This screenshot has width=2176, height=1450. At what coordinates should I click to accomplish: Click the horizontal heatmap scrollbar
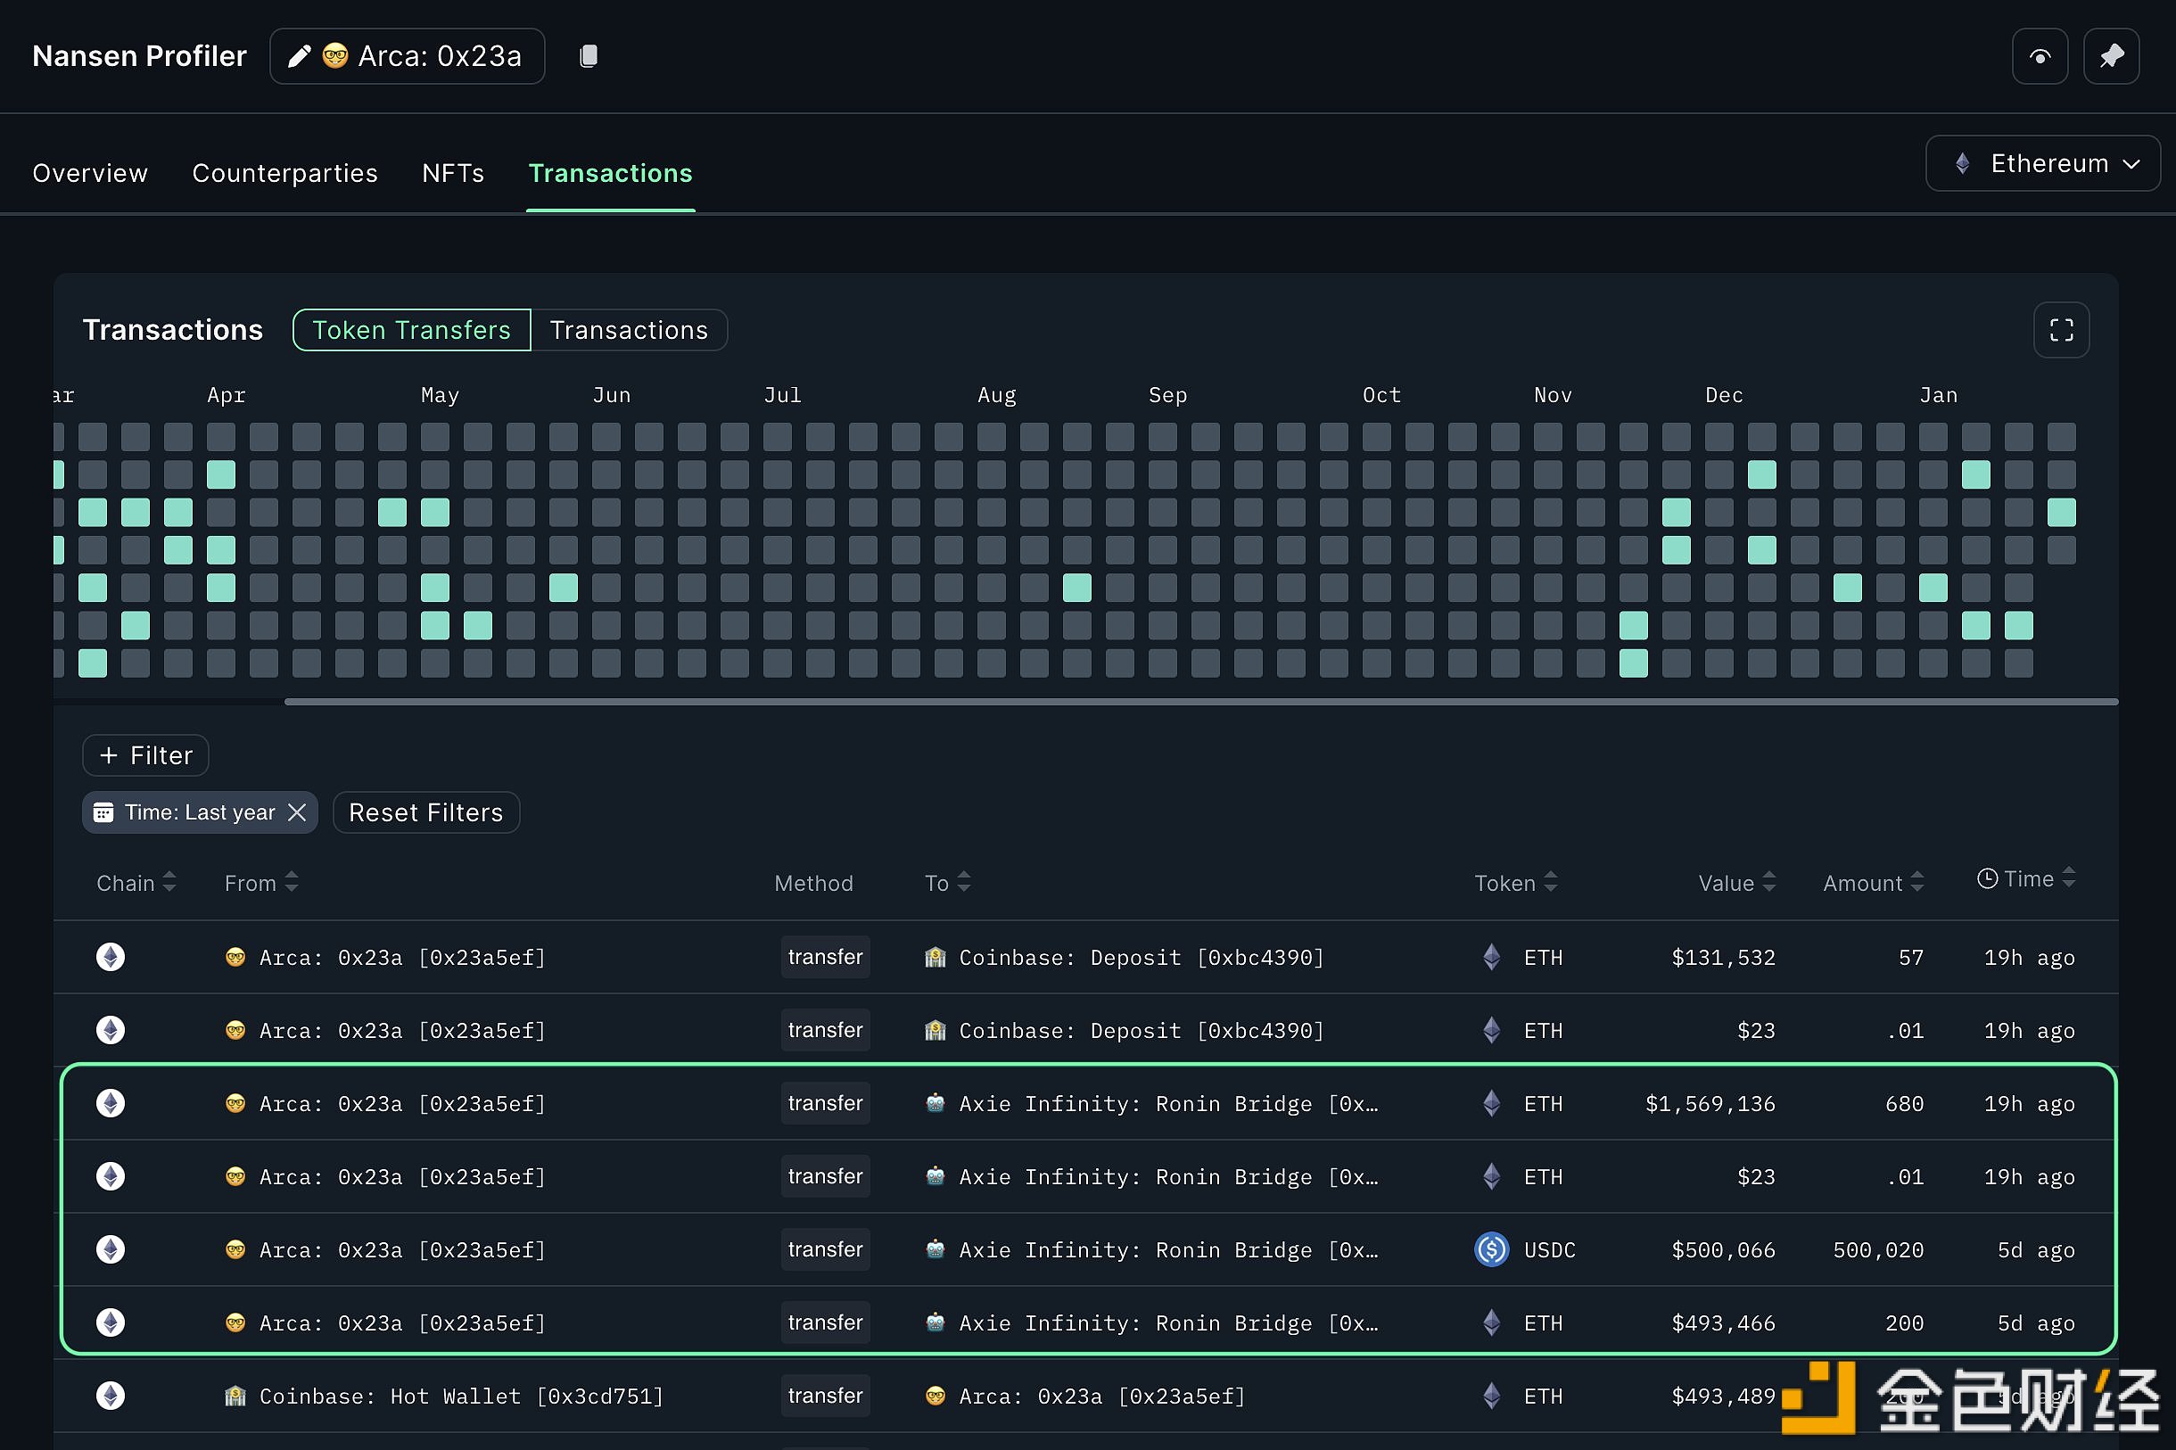(1200, 702)
